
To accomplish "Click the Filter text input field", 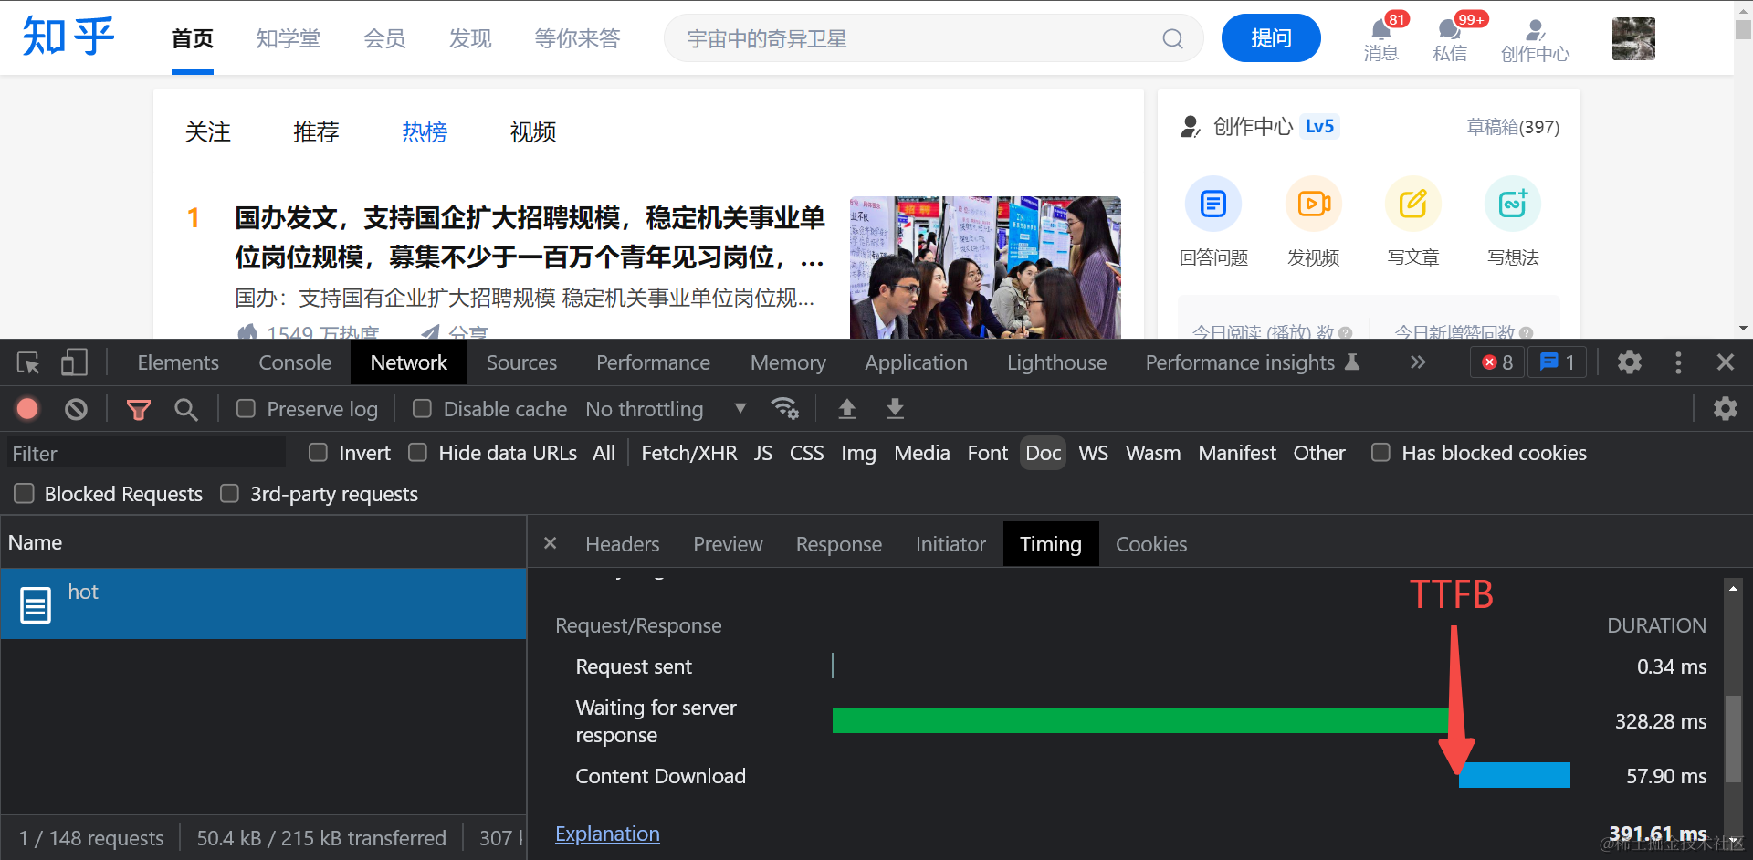I will (x=146, y=454).
